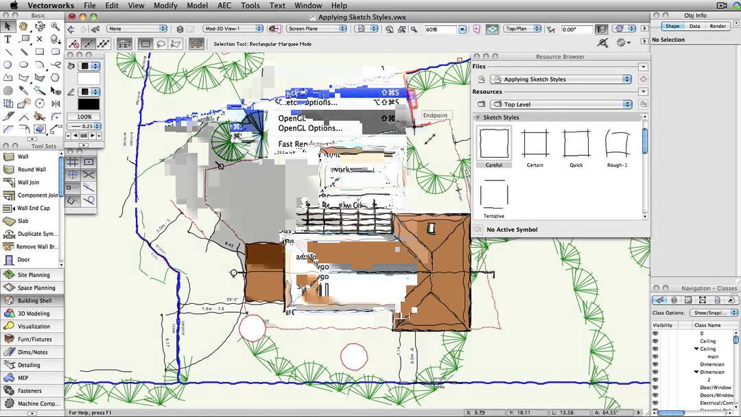Select the Rounded Rectangle tool
The image size is (741, 417).
(56, 52)
